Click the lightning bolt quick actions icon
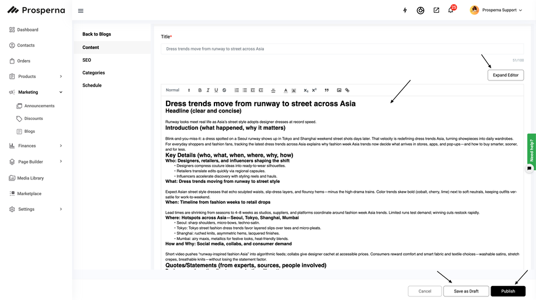536x300 pixels. 405,10
